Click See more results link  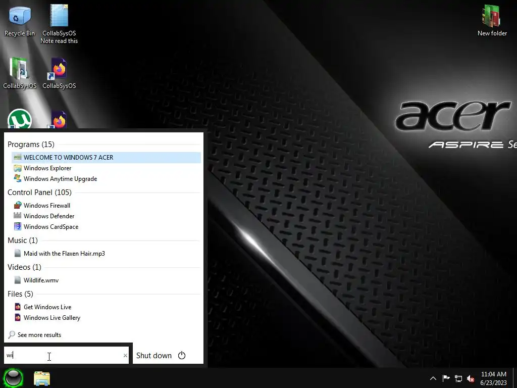(39, 335)
